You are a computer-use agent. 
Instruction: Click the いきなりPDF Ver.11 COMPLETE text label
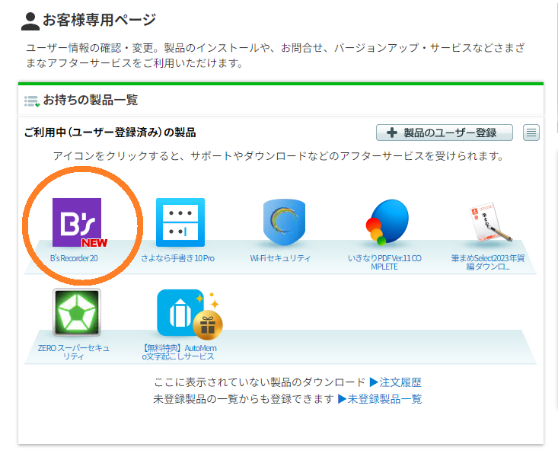point(384,263)
